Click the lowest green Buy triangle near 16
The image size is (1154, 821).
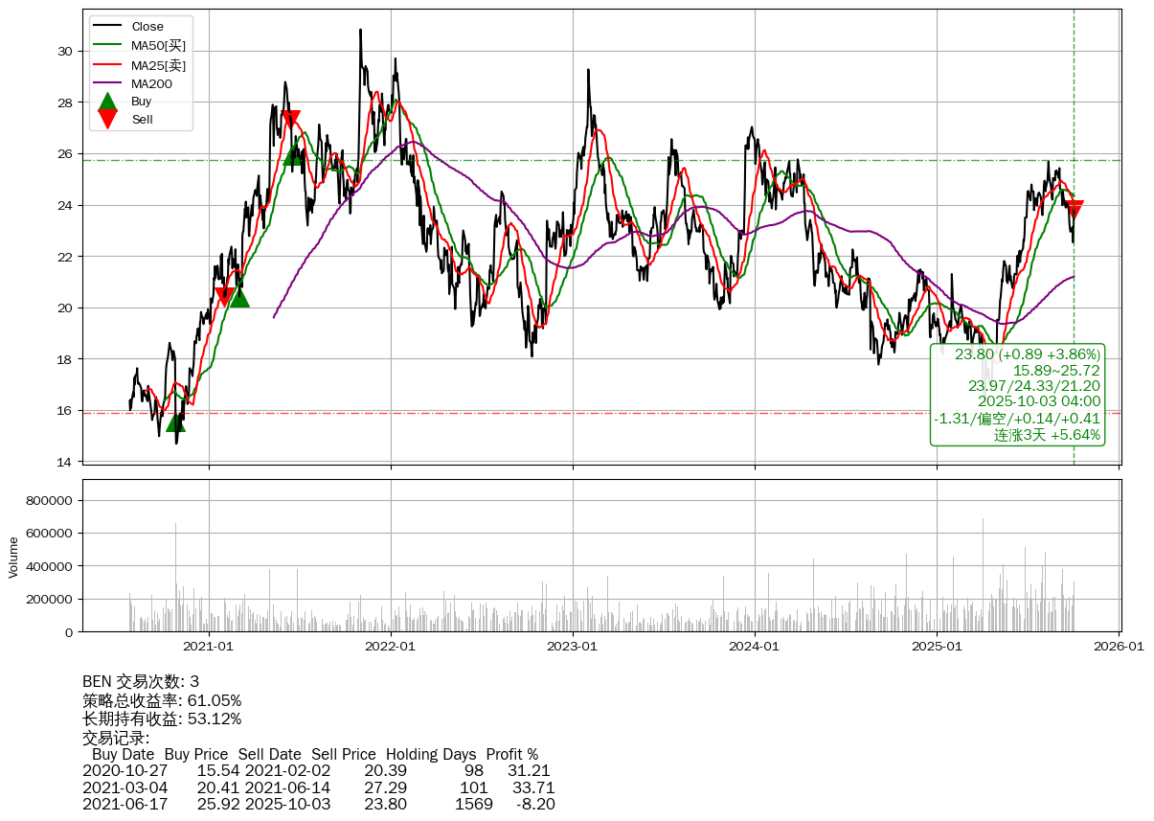click(175, 422)
